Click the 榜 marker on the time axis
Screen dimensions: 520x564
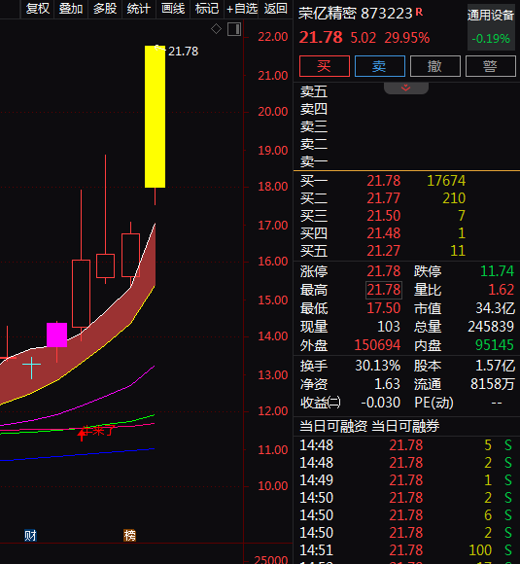point(130,536)
